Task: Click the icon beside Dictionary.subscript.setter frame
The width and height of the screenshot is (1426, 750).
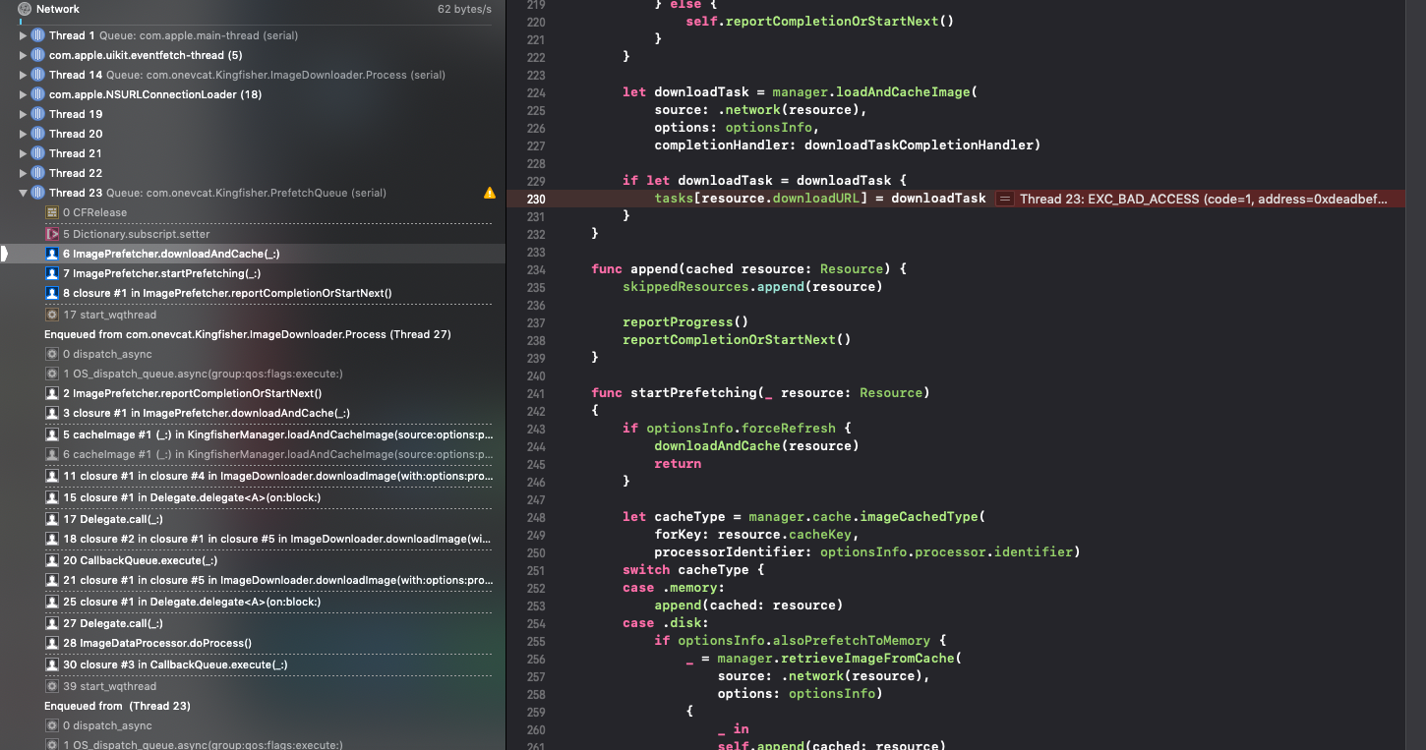Action: [x=52, y=233]
